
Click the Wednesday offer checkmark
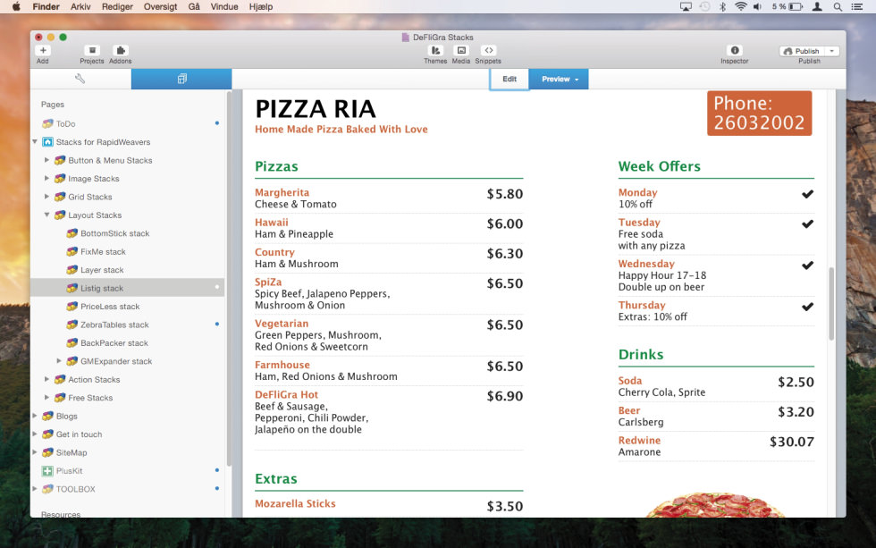coord(808,266)
